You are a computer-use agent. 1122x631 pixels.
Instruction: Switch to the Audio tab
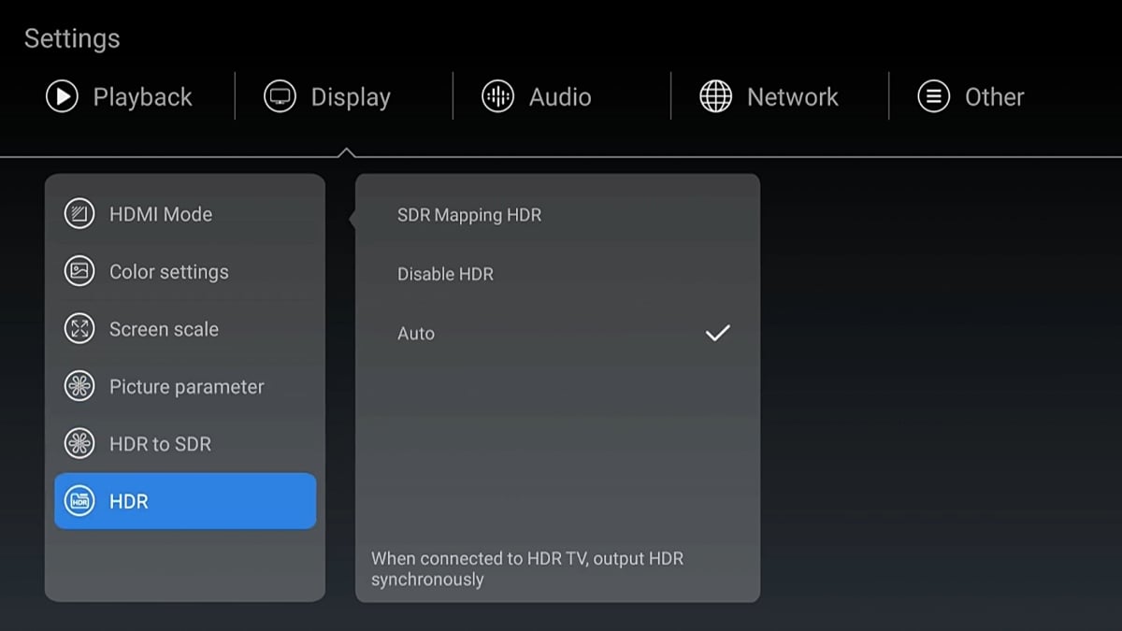[x=536, y=96]
